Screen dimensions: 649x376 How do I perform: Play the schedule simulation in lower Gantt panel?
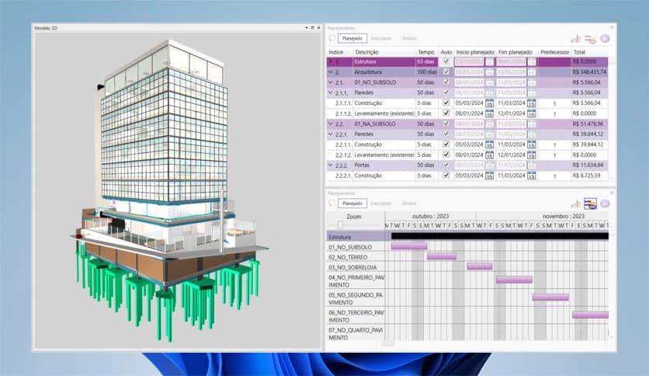[605, 204]
